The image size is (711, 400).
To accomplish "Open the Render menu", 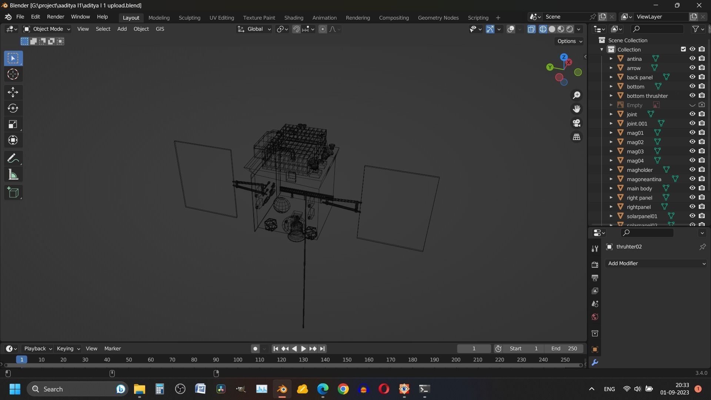I will 55,17.
